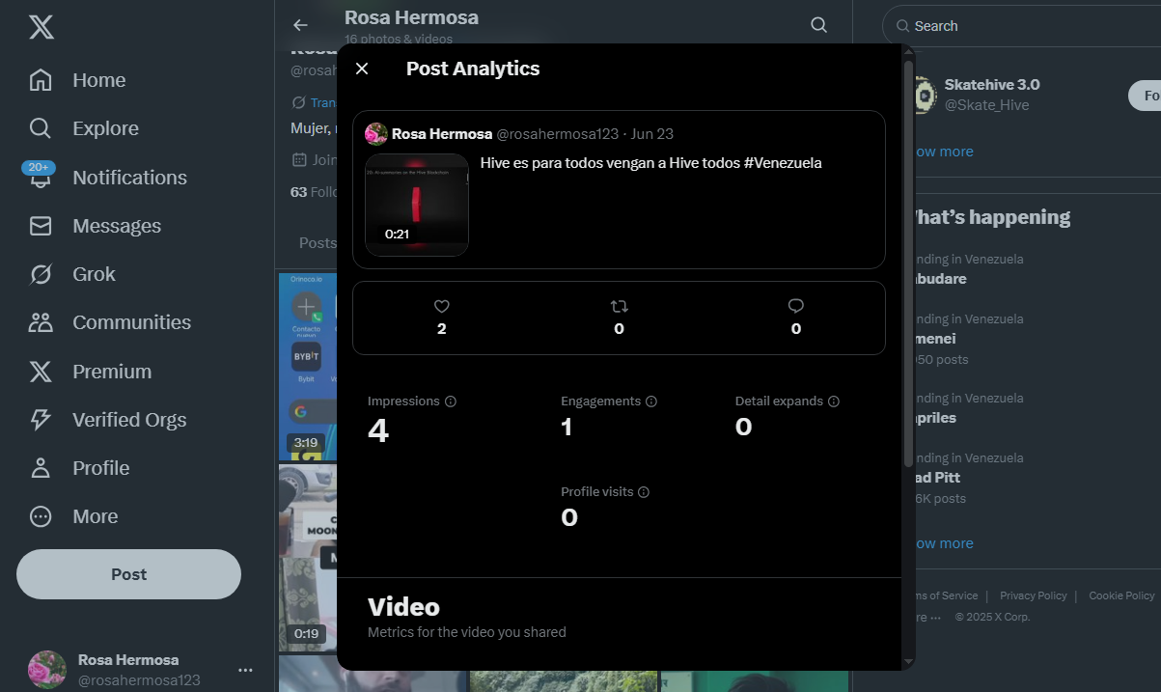Click the Skatehive 3.0 avatar
The width and height of the screenshot is (1161, 692).
(x=925, y=95)
